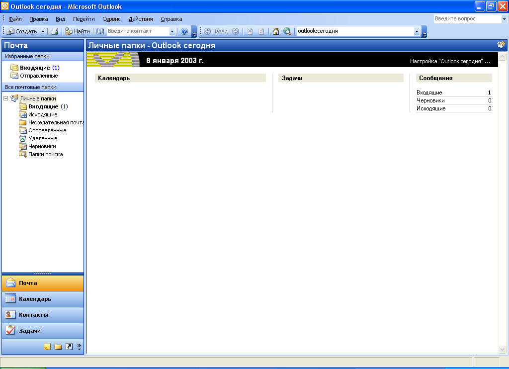The image size is (509, 369).
Task: Click the Найти search button
Action: (x=77, y=31)
